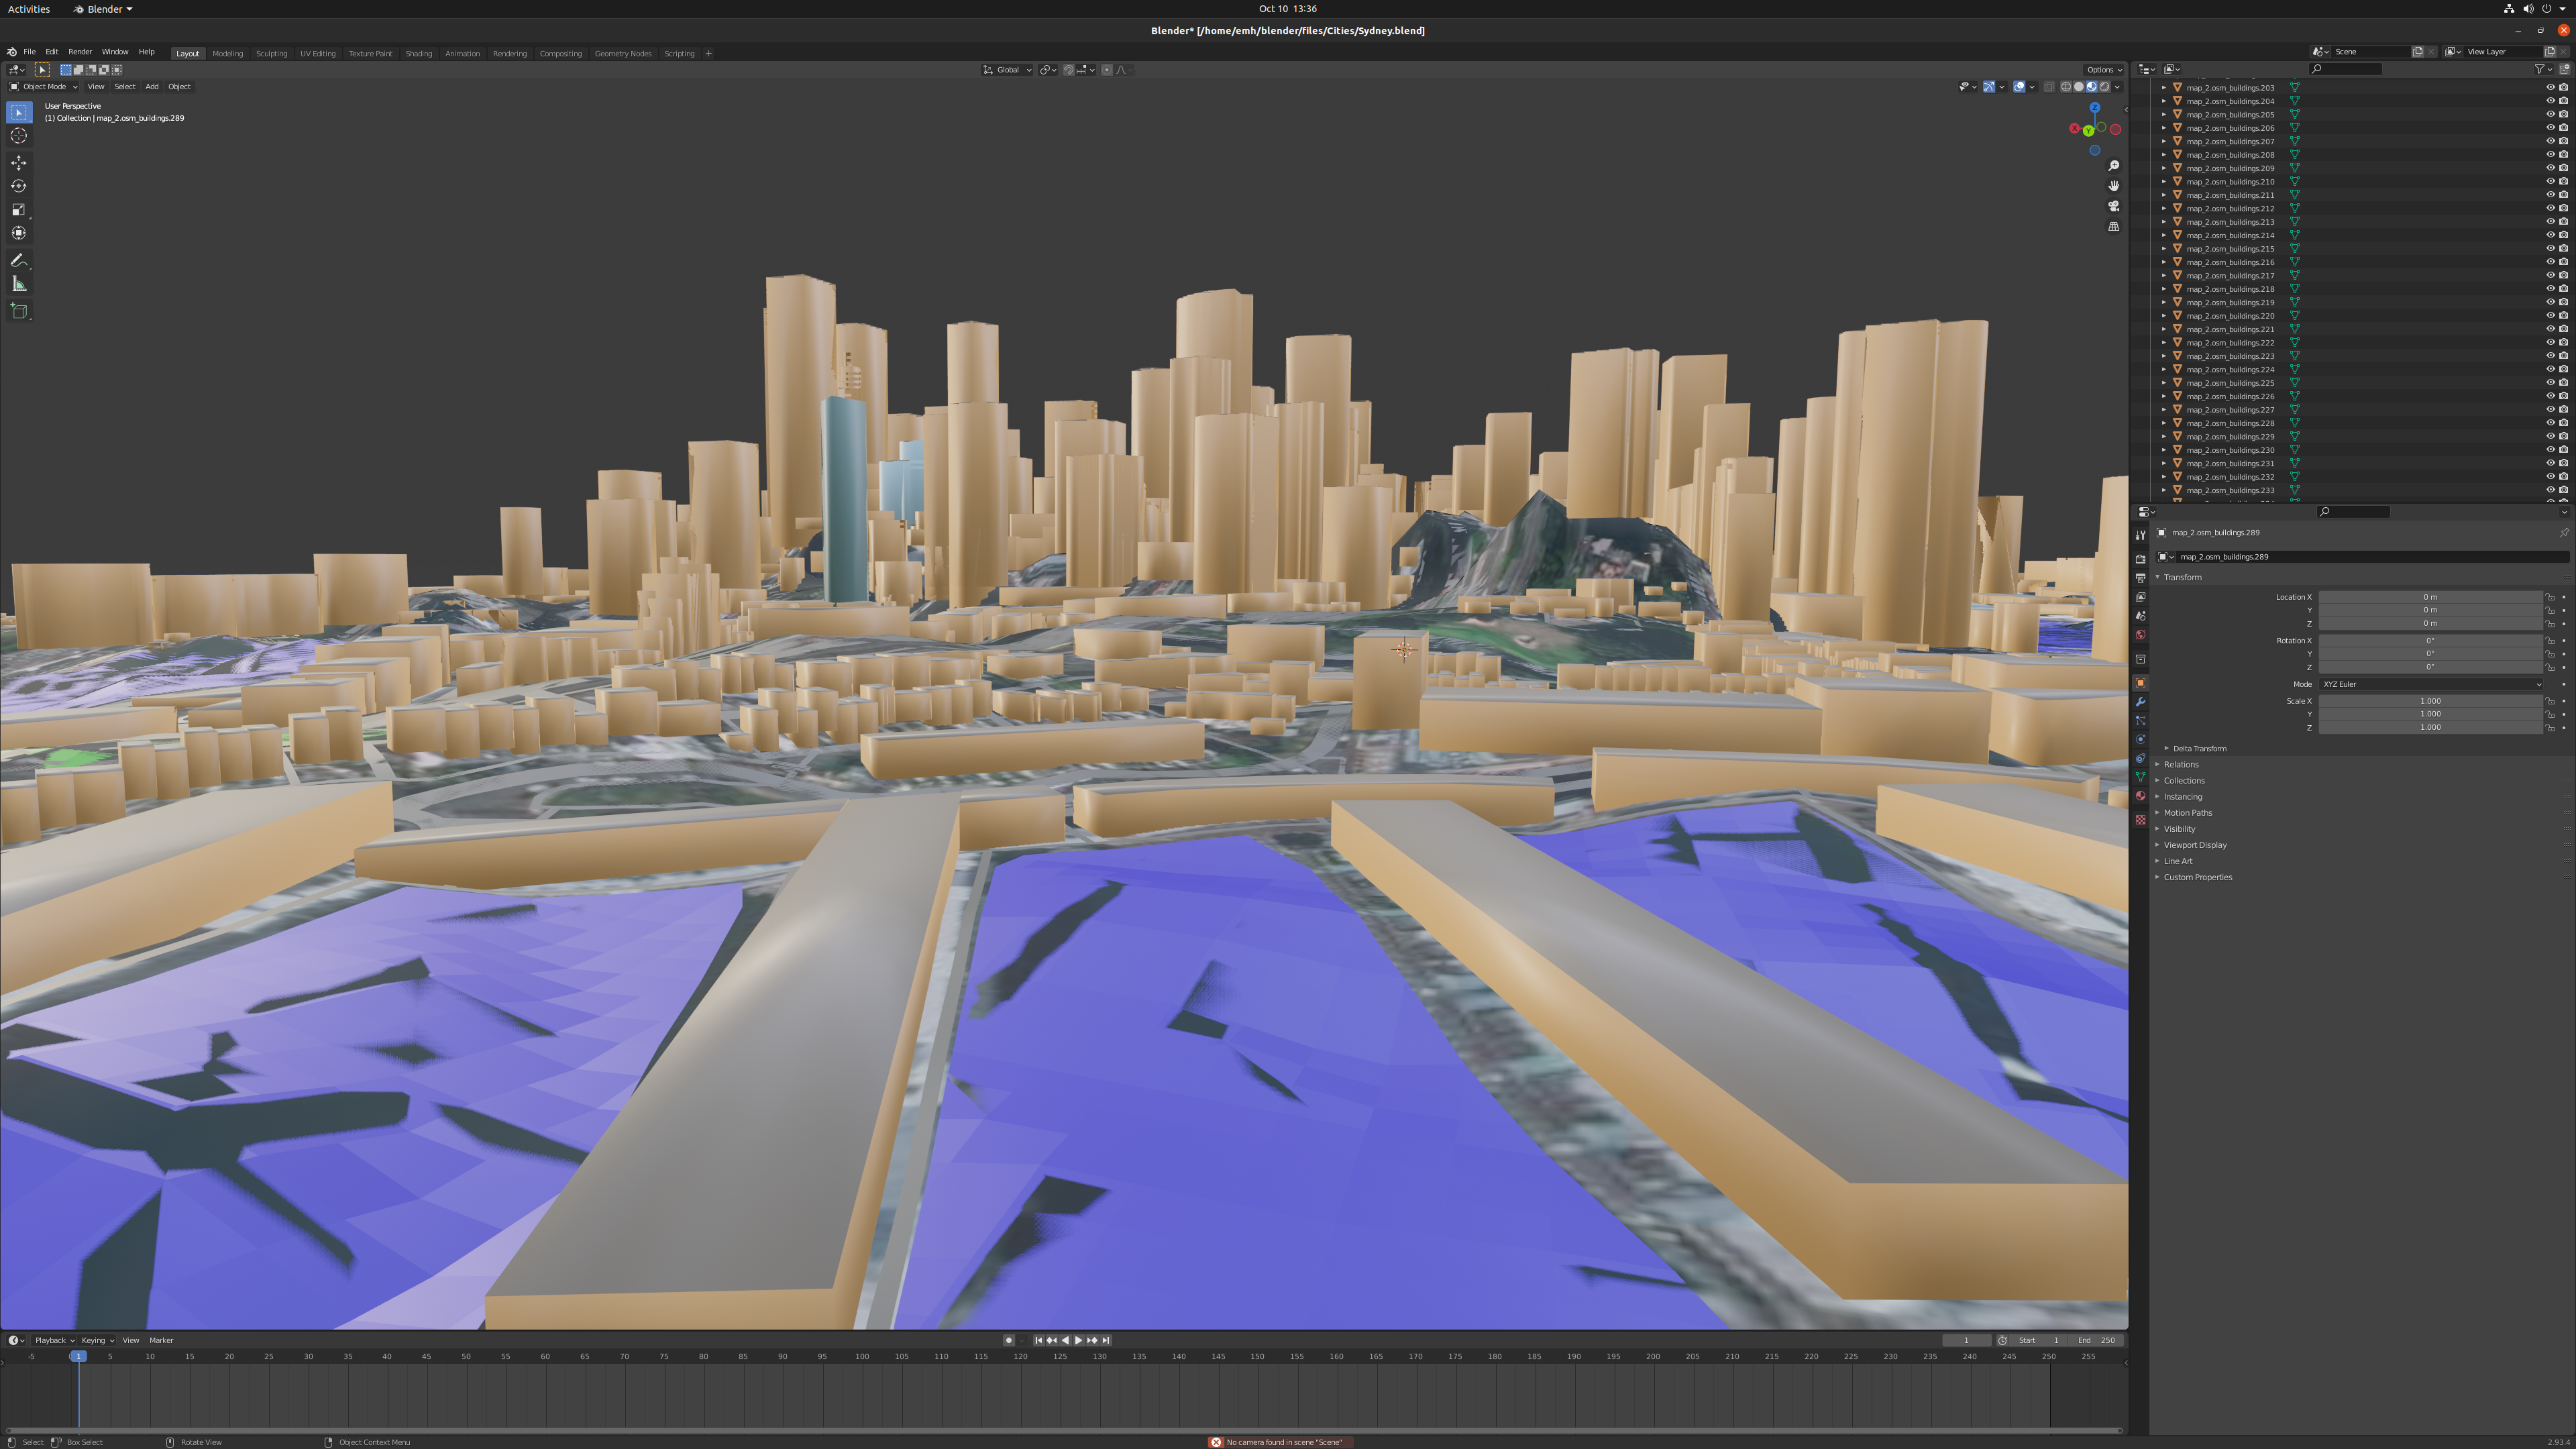Expand the Viewport Display panel

click(x=2195, y=845)
